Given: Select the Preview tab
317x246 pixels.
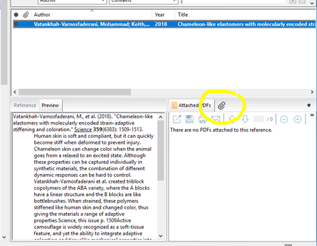Looking at the screenshot, I should [x=50, y=105].
